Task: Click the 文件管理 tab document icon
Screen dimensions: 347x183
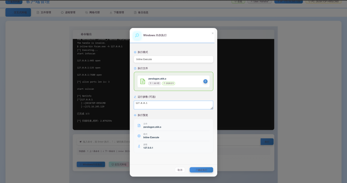Action: (x=38, y=13)
